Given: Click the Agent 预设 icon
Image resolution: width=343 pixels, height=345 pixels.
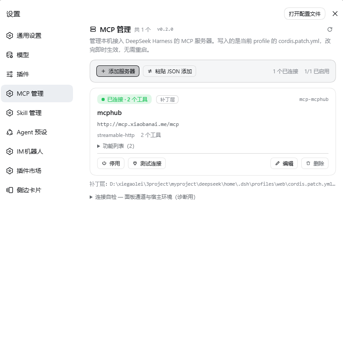Looking at the screenshot, I should coord(10,132).
